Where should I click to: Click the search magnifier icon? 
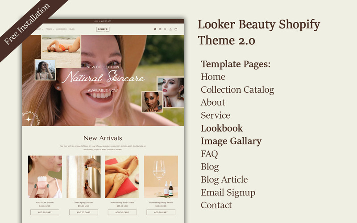(165, 29)
